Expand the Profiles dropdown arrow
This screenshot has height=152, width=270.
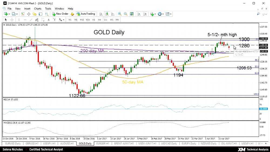coord(17,14)
